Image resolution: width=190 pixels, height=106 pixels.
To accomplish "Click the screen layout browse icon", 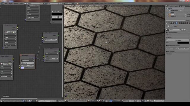I will [25, 4].
